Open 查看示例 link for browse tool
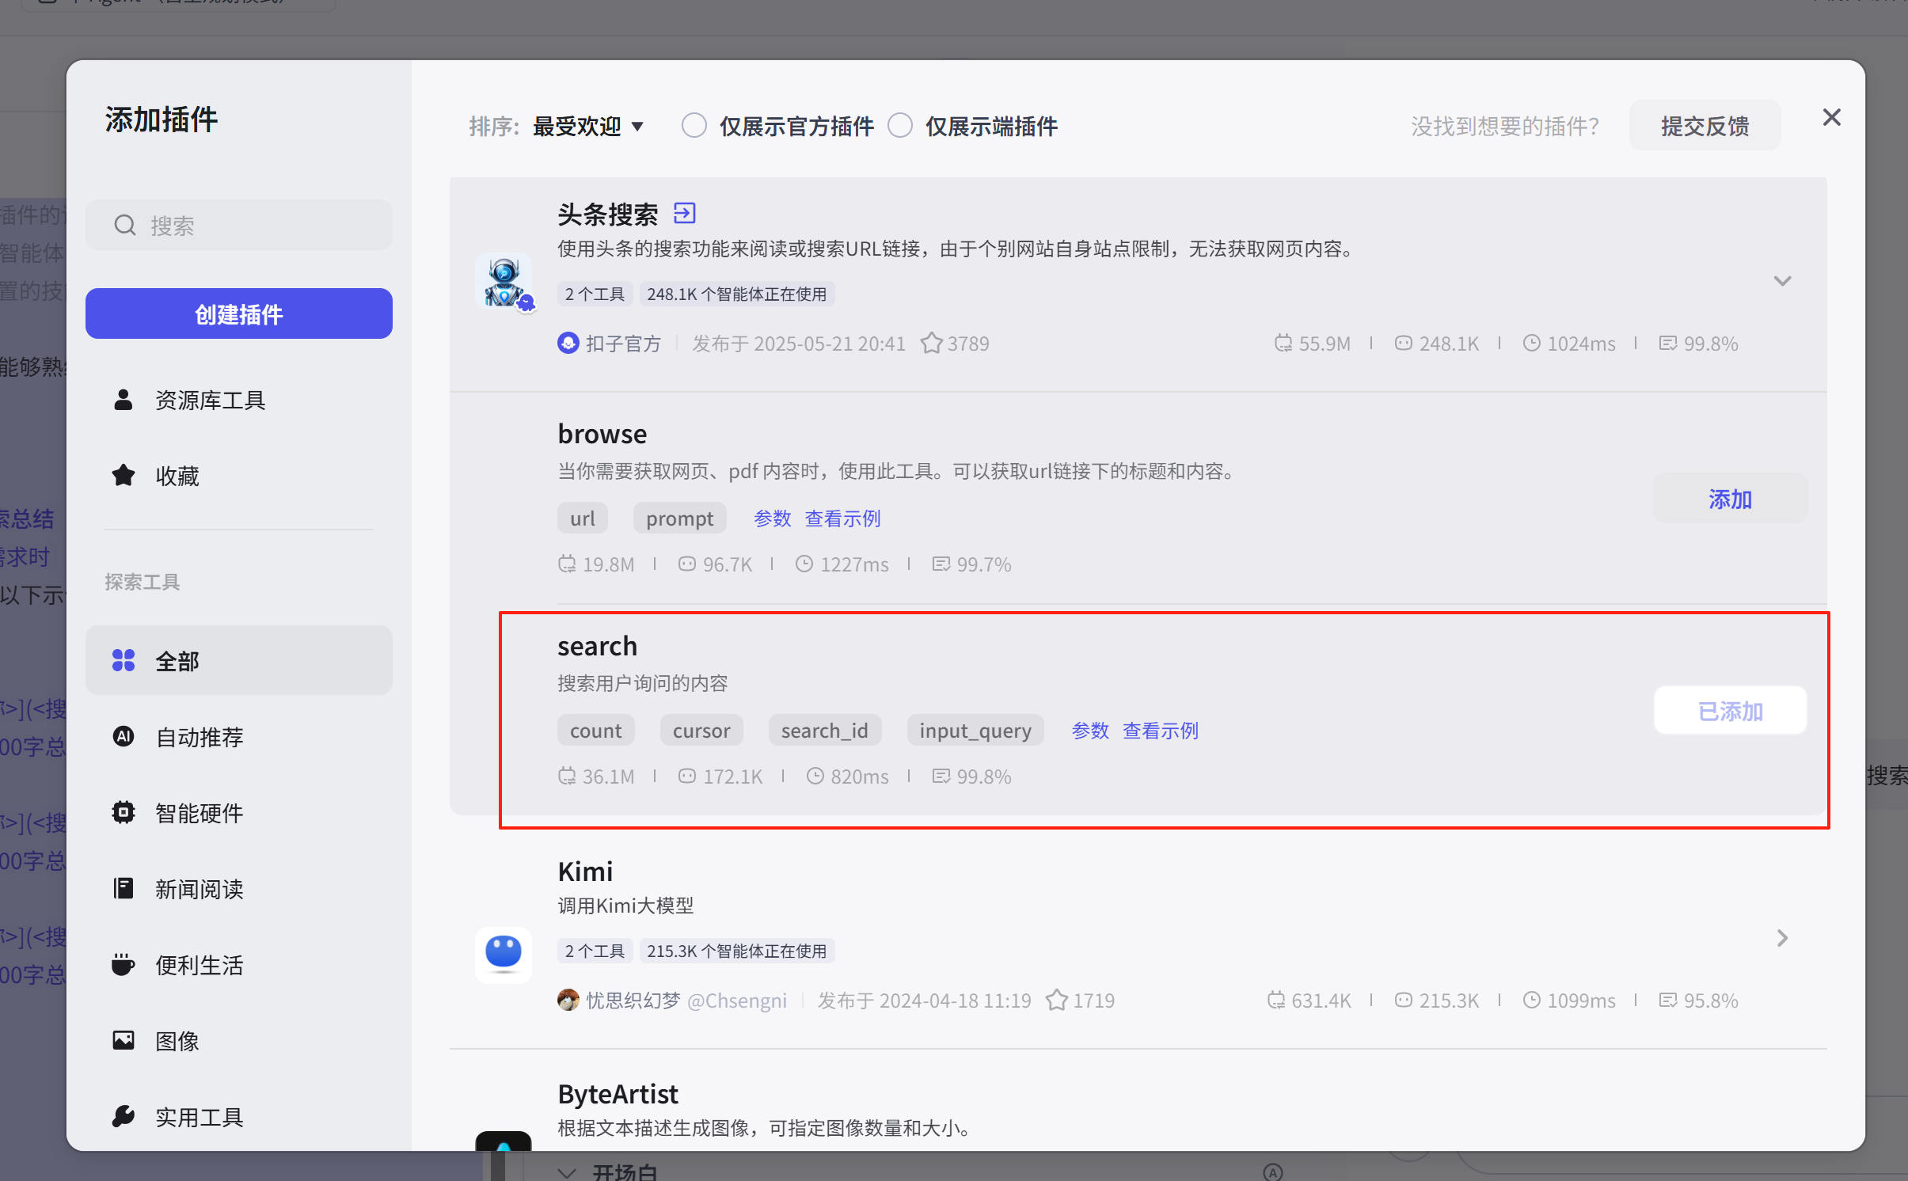Image resolution: width=1908 pixels, height=1181 pixels. tap(842, 518)
